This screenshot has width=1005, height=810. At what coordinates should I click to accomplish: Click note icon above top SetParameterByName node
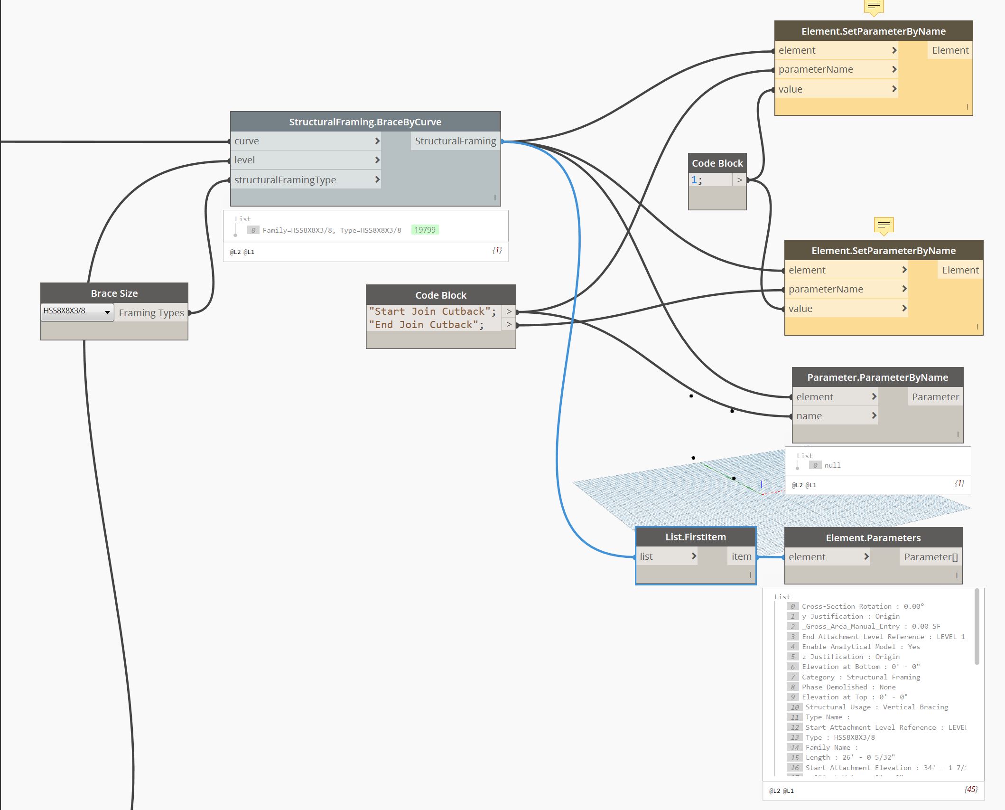click(x=874, y=7)
